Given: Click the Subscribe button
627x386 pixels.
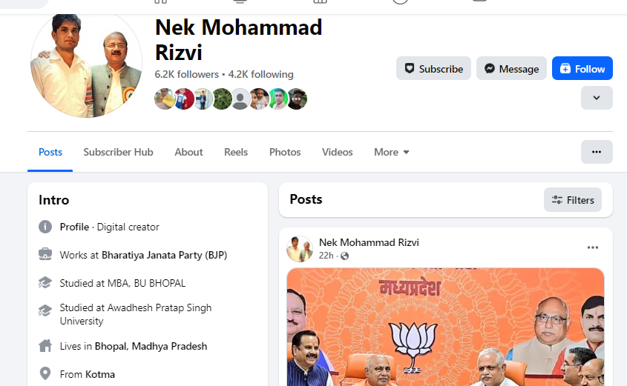Looking at the screenshot, I should (433, 68).
